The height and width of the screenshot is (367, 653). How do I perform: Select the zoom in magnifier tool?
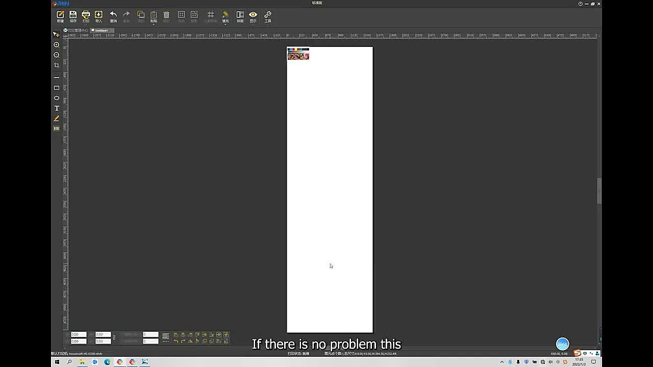pos(57,45)
